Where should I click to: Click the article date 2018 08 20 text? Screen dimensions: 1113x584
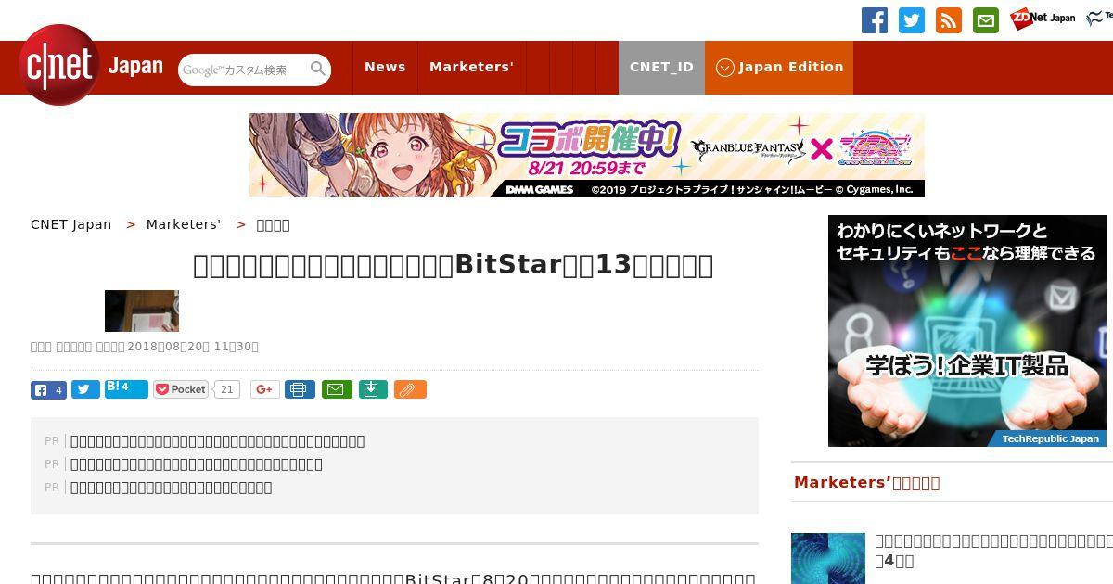[192, 347]
